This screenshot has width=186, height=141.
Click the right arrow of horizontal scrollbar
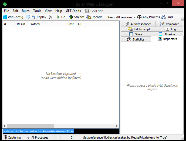point(117,126)
